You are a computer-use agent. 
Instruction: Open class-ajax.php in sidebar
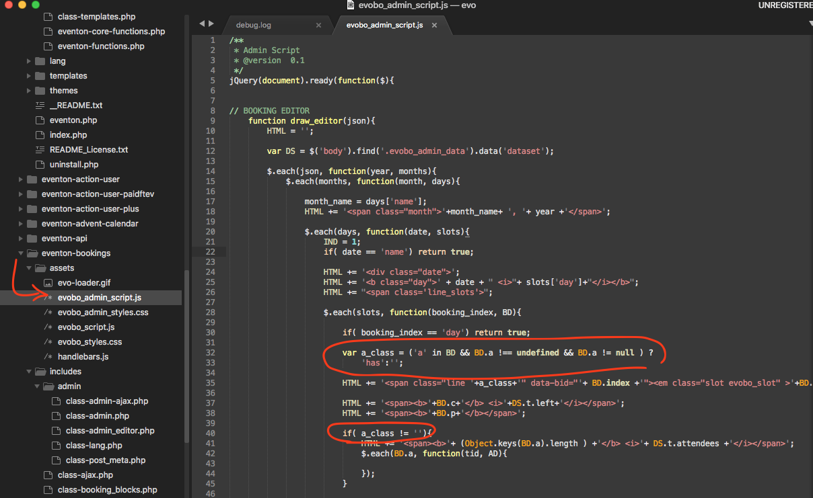click(x=85, y=475)
